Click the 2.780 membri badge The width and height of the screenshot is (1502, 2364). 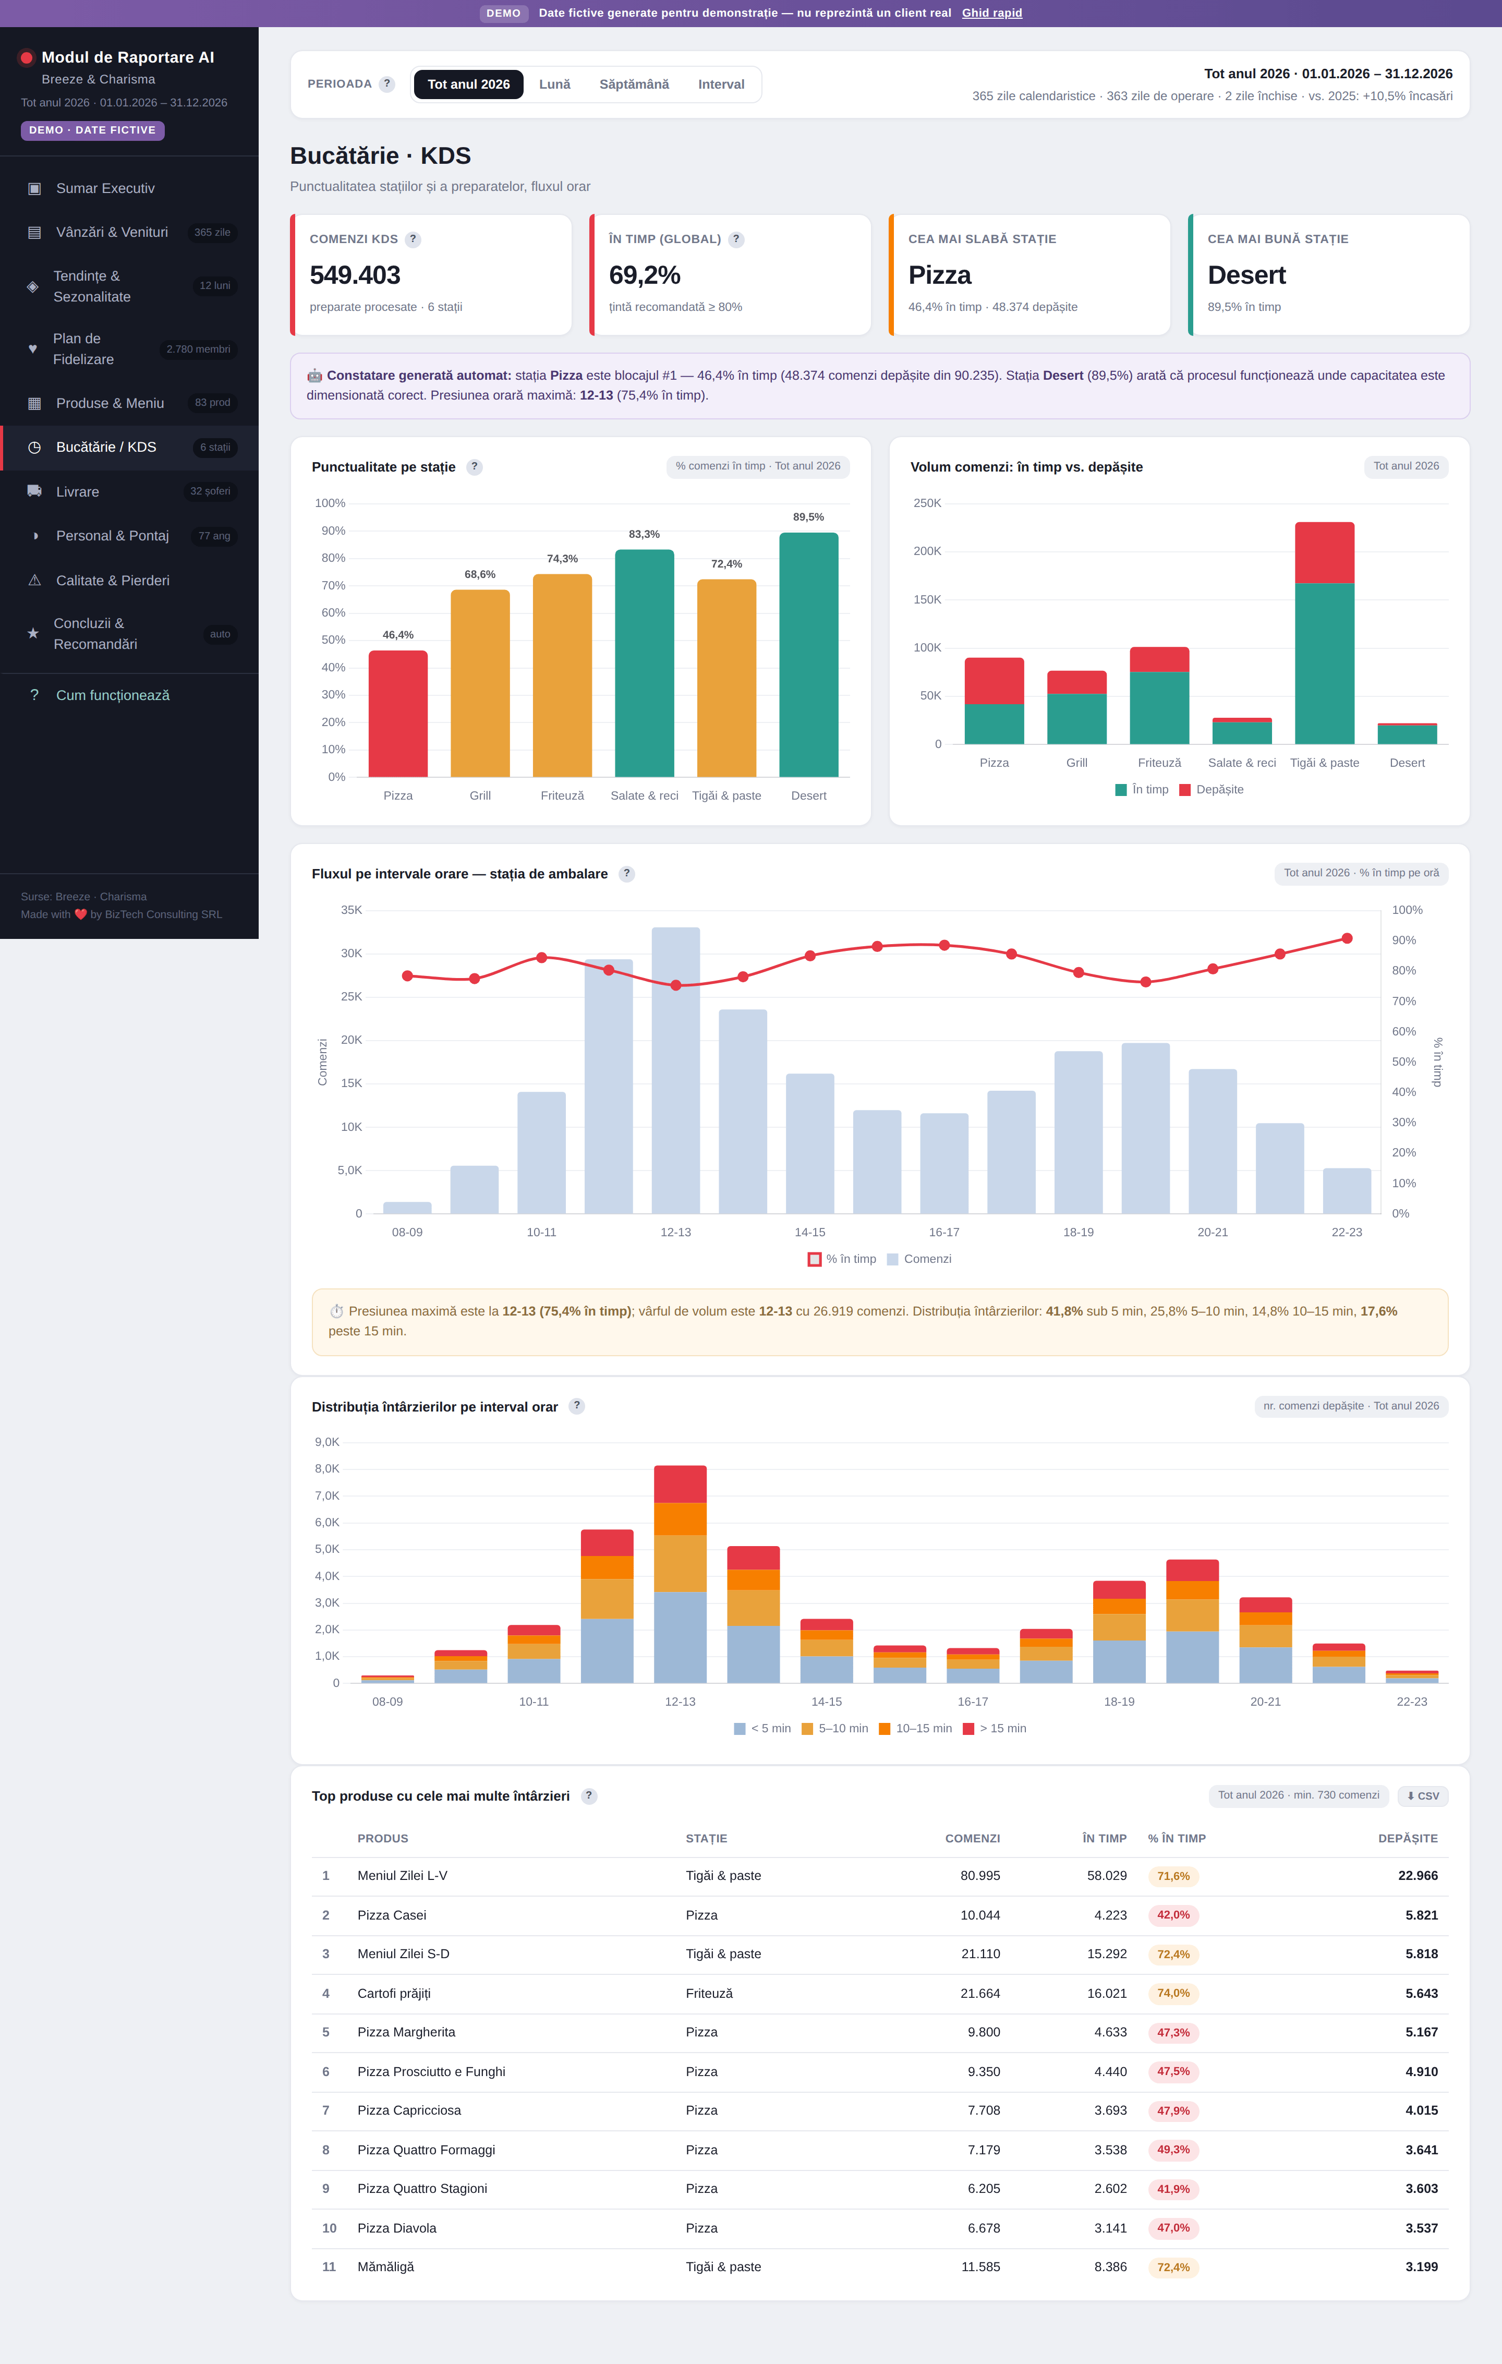(x=198, y=349)
